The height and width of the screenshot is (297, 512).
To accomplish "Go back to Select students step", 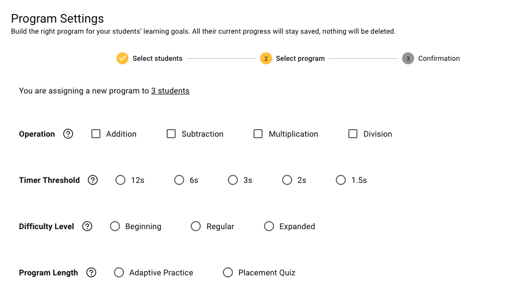I will pyautogui.click(x=157, y=59).
